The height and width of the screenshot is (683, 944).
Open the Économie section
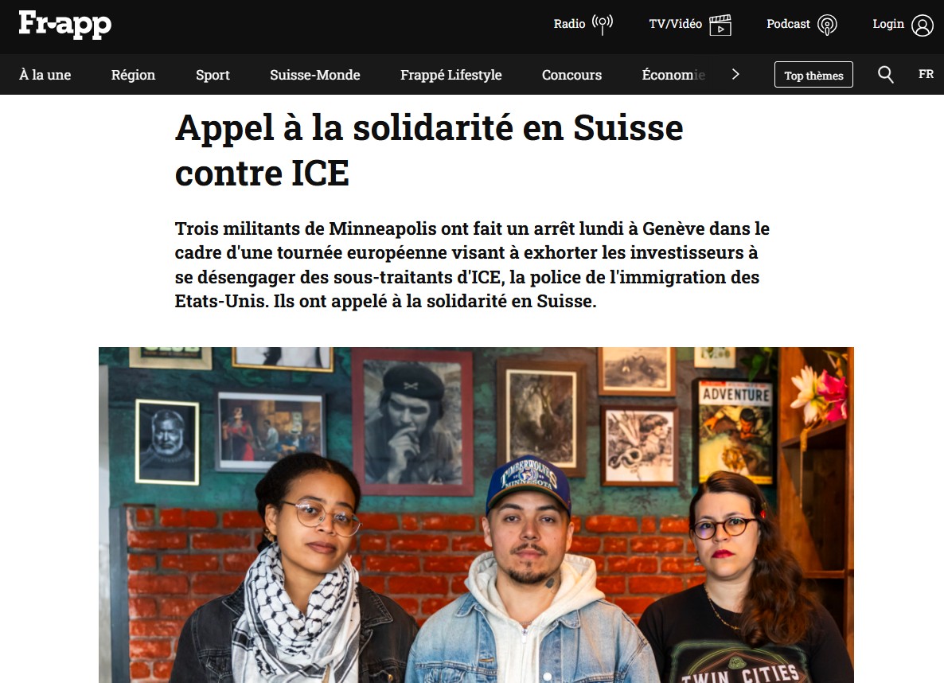point(673,75)
